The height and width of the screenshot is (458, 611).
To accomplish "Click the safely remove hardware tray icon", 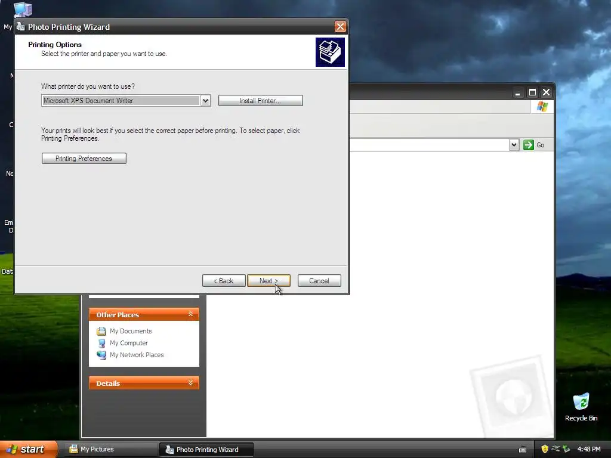I will 566,449.
